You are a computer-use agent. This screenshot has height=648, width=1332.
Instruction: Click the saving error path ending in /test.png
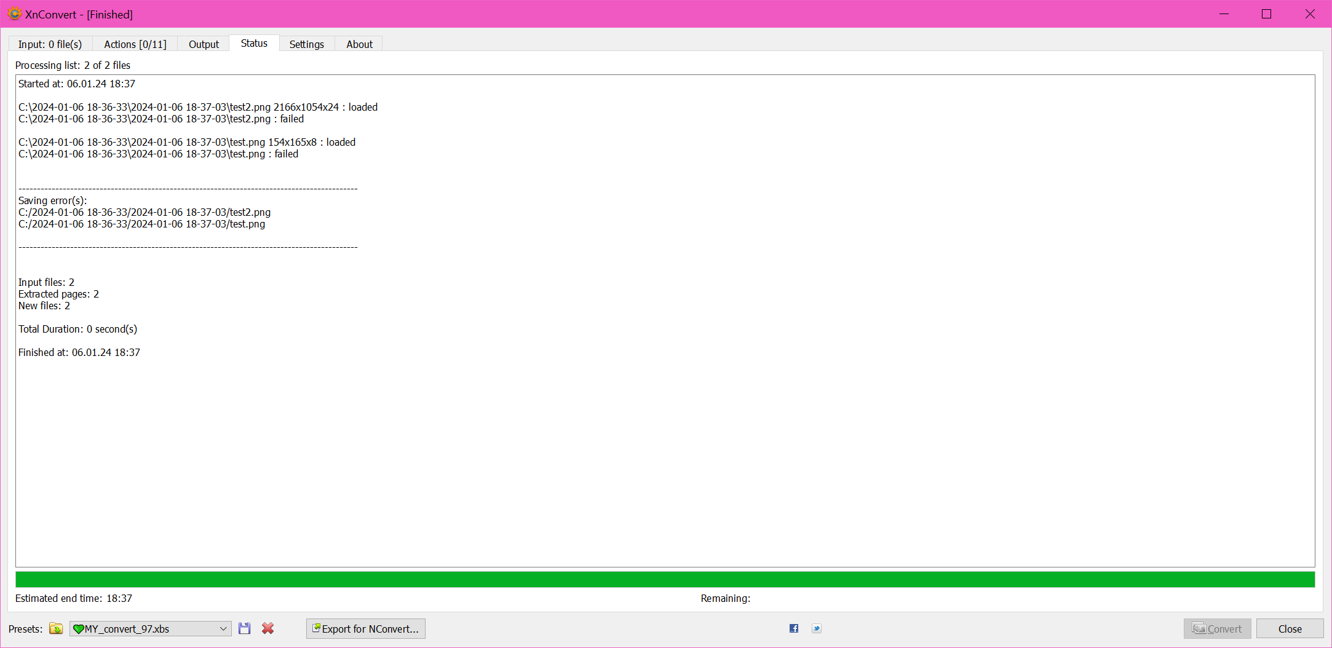tap(142, 224)
